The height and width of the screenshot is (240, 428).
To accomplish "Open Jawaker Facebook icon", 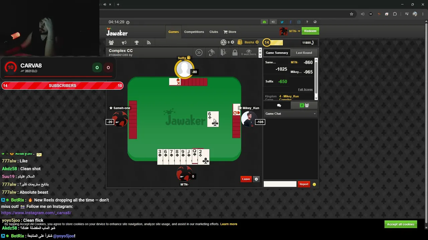I will (290, 22).
